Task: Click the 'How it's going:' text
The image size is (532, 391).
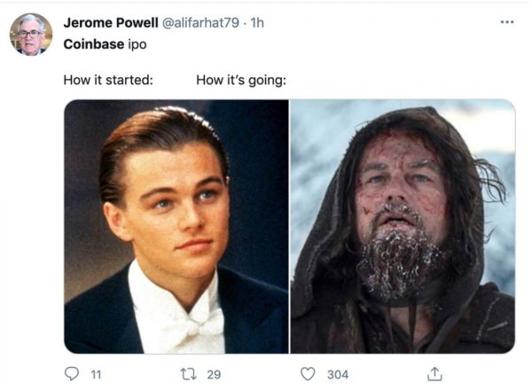Action: (240, 80)
